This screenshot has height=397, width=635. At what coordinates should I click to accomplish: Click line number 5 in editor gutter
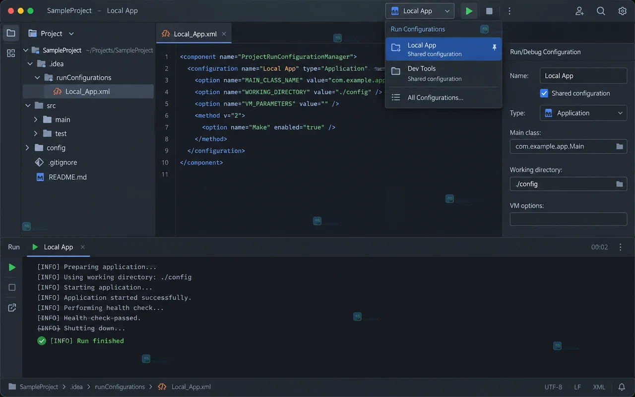pos(167,104)
